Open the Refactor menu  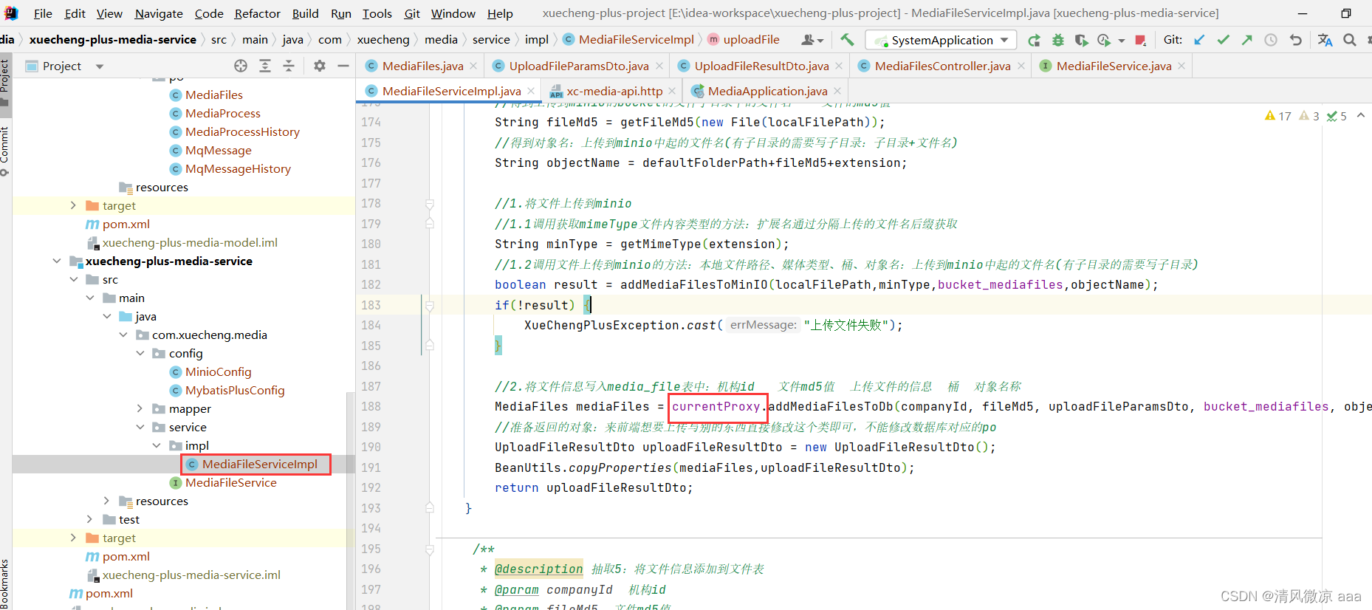pyautogui.click(x=258, y=13)
